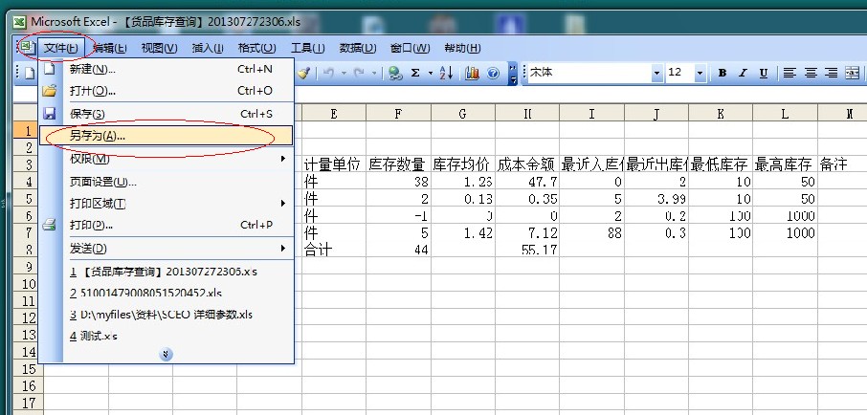Toggle Bold formatting
This screenshot has width=867, height=415.
point(722,73)
